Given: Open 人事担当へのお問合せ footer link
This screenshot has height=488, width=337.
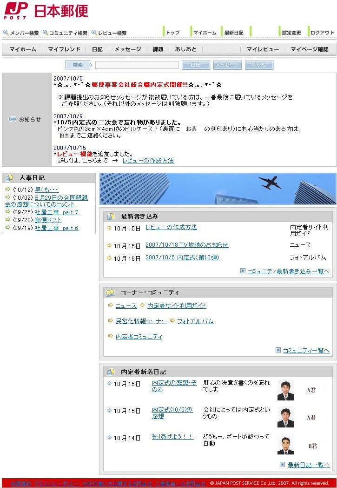Looking at the screenshot, I should 180,483.
